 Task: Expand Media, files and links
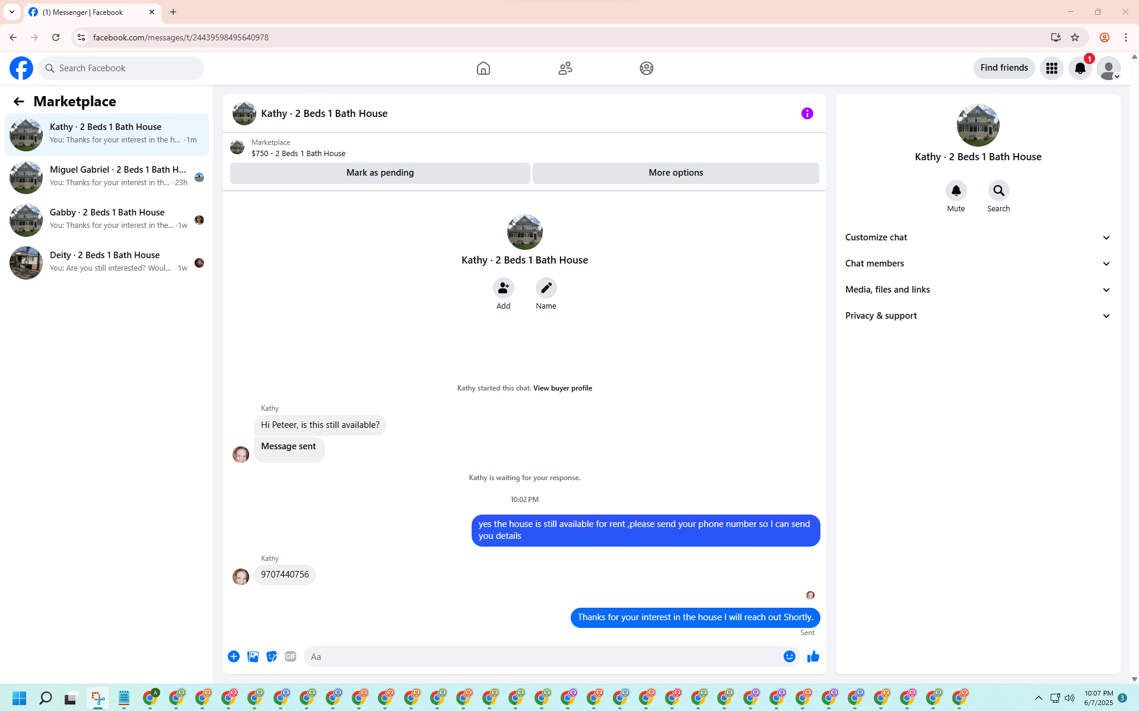pos(978,290)
